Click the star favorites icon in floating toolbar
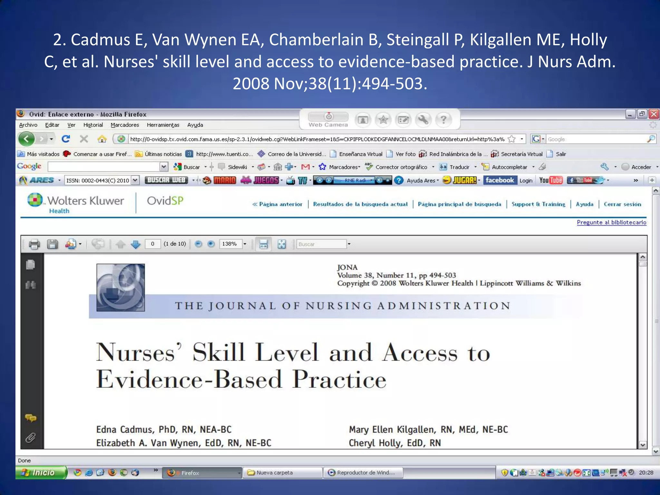The height and width of the screenshot is (495, 660). coord(383,120)
